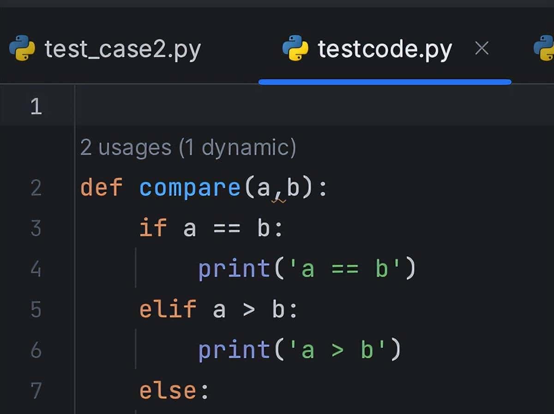This screenshot has height=414, width=554.
Task: Click the def keyword on line 2
Action: (102, 187)
